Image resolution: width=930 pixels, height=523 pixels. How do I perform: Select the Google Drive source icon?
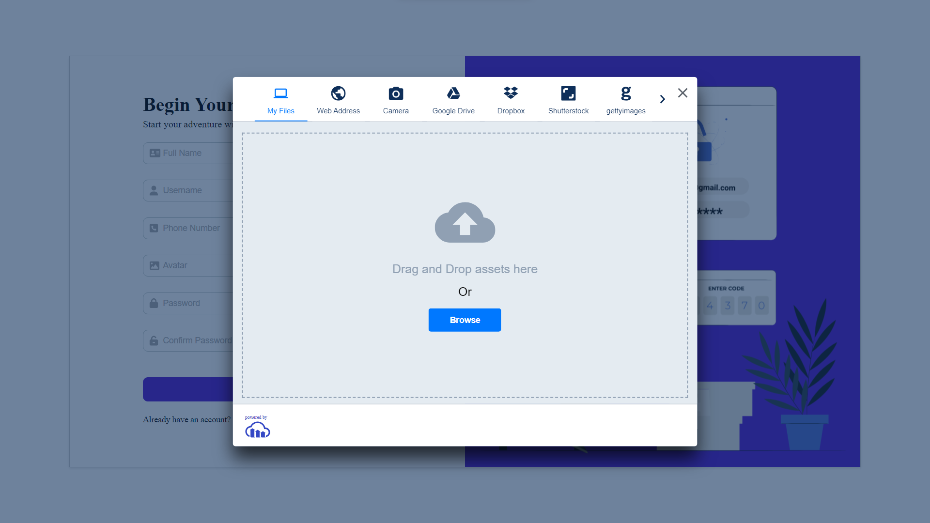coord(453,93)
